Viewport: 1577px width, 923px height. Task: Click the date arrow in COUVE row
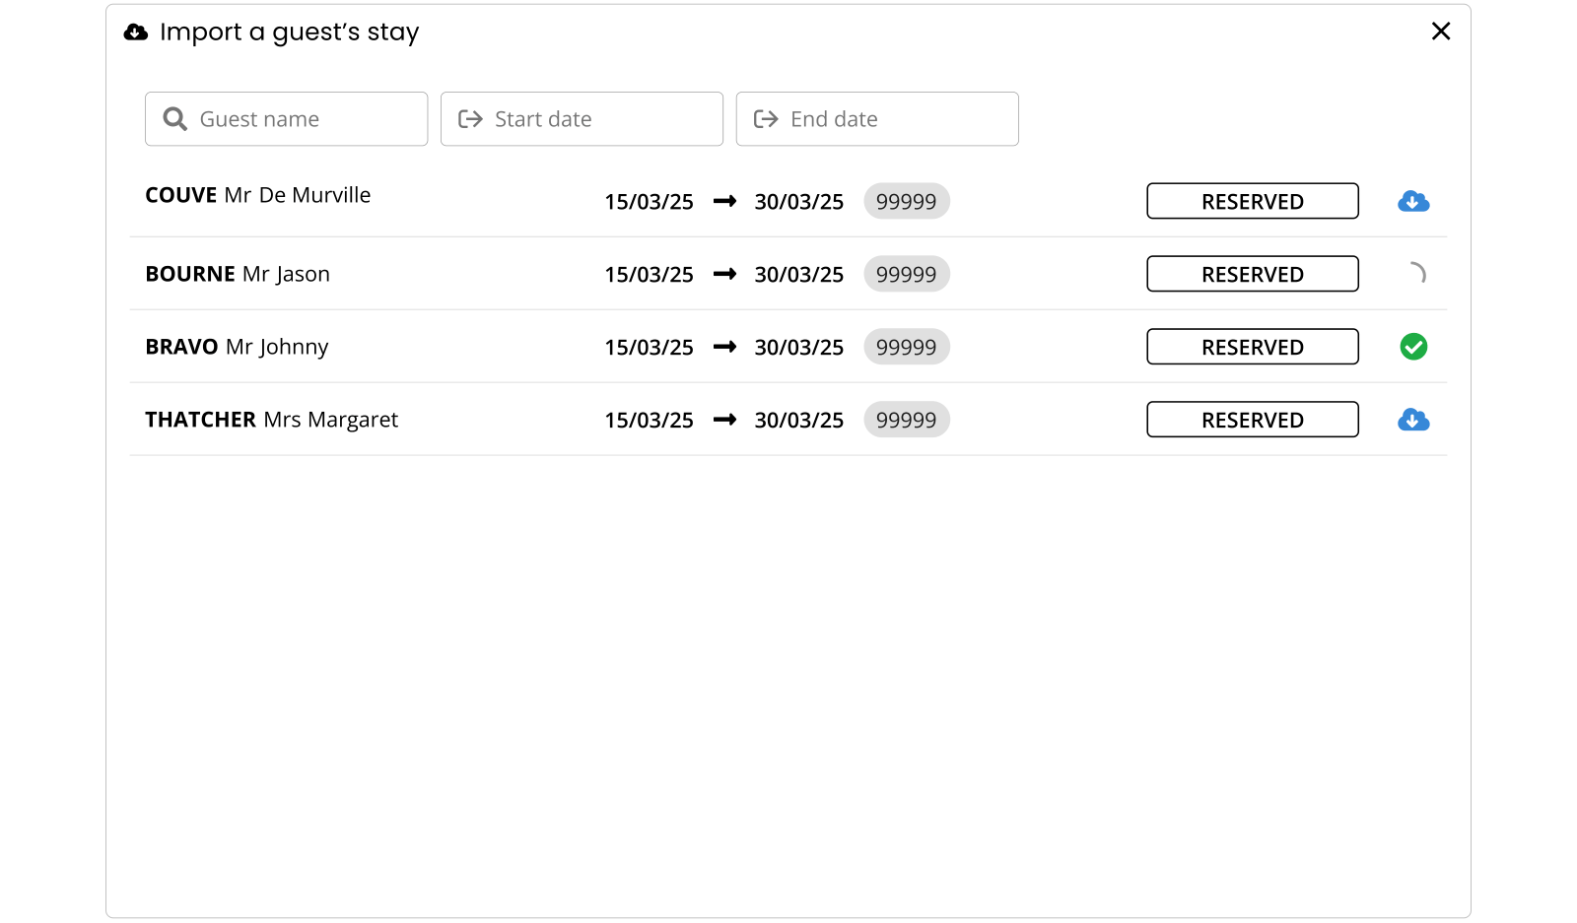click(x=725, y=201)
